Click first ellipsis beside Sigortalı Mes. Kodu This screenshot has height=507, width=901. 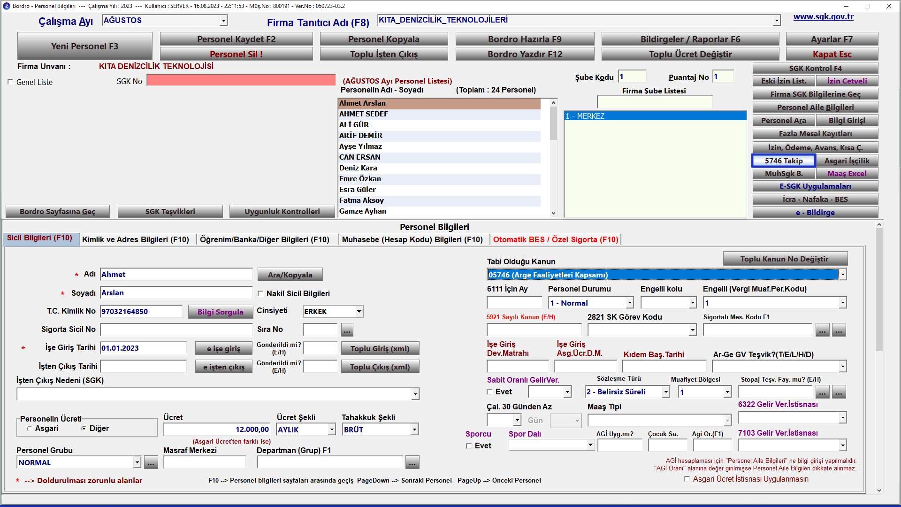[x=822, y=330]
